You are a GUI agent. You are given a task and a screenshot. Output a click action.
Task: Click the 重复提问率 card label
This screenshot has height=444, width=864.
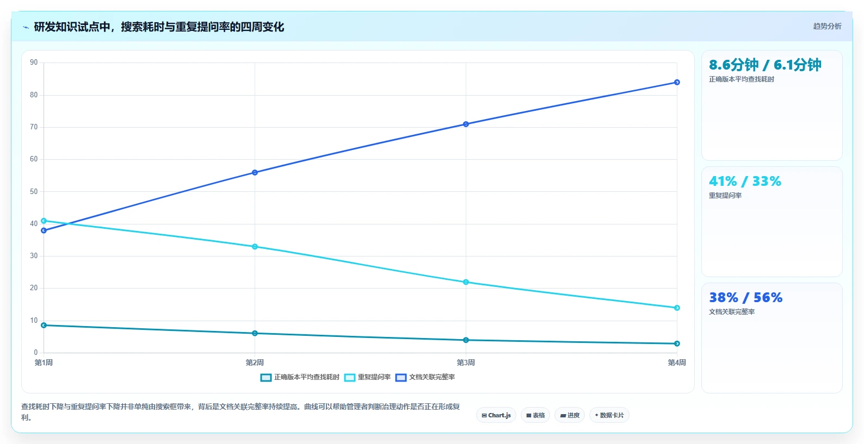coord(725,196)
